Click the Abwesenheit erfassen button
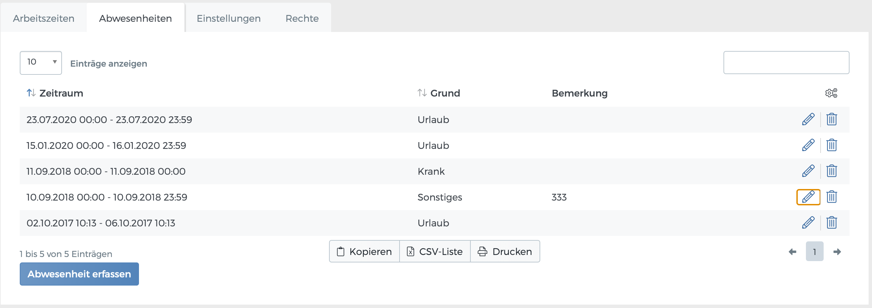The image size is (872, 308). (x=79, y=274)
